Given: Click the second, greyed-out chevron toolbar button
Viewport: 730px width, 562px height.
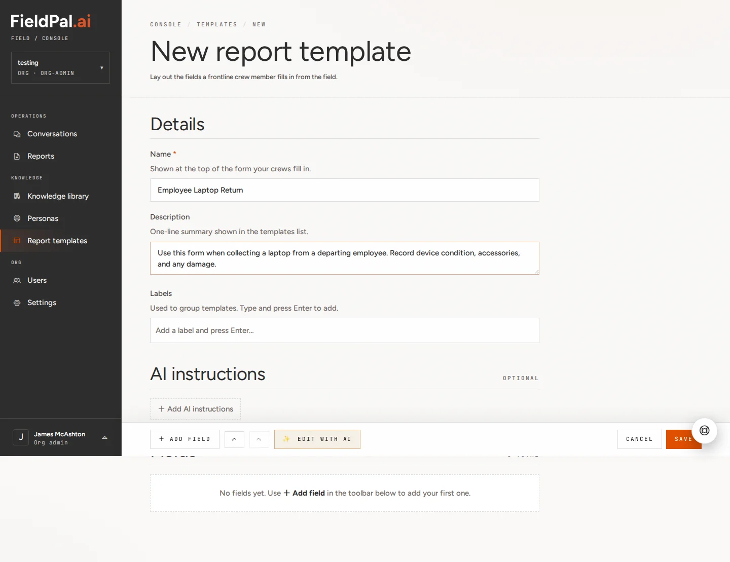Looking at the screenshot, I should coord(259,439).
